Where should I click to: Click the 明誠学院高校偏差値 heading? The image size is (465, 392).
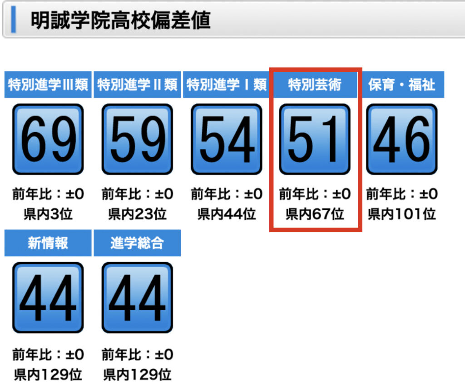pyautogui.click(x=121, y=20)
